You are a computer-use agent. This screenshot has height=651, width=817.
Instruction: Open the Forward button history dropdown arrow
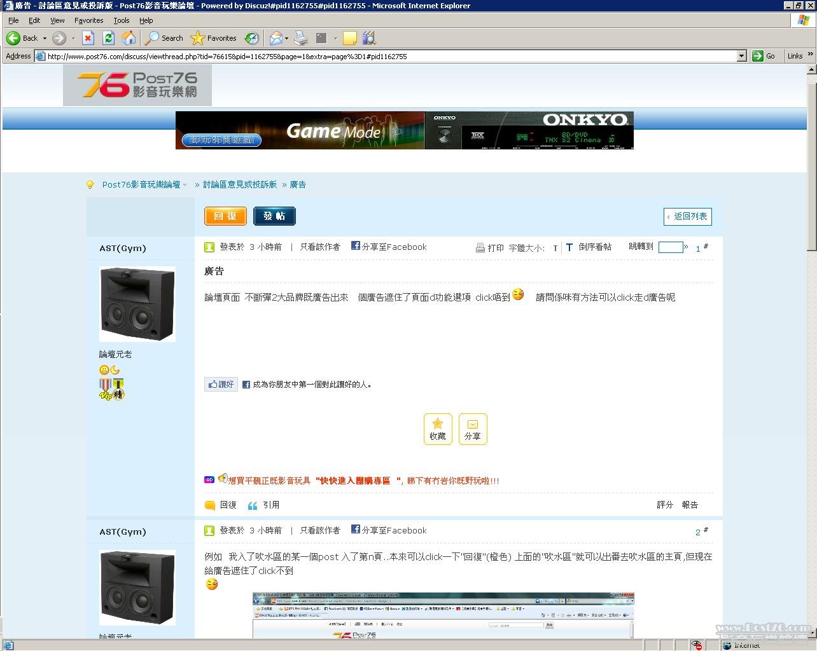(x=73, y=38)
